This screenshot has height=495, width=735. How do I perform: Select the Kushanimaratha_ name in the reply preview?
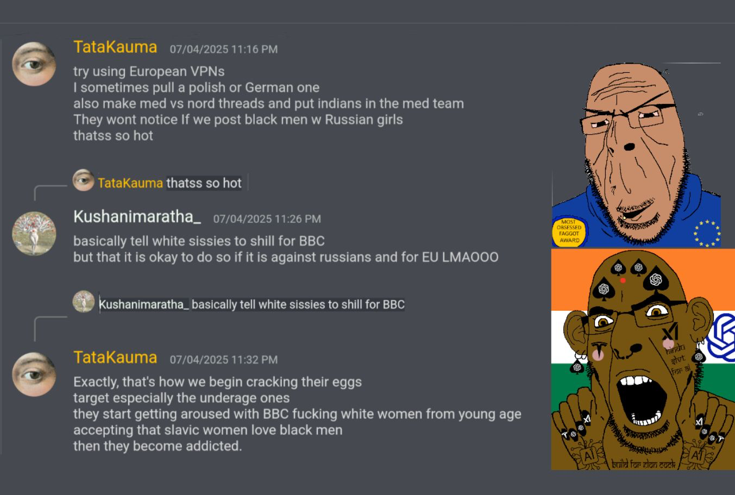(x=144, y=304)
